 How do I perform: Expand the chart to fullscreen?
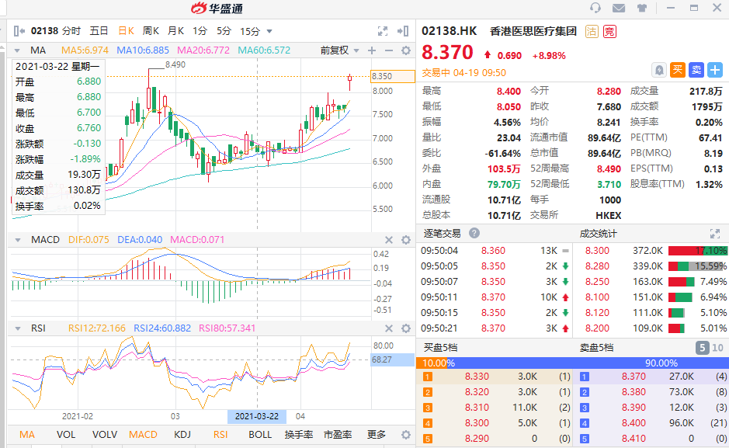tap(383, 31)
